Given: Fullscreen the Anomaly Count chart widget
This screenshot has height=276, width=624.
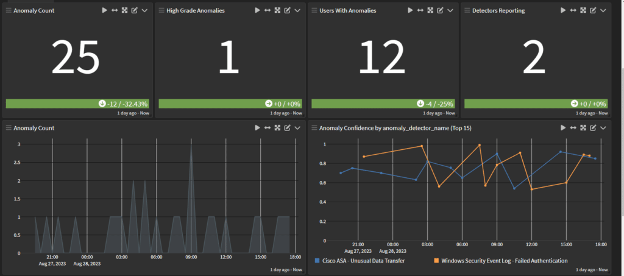Looking at the screenshot, I should 277,128.
